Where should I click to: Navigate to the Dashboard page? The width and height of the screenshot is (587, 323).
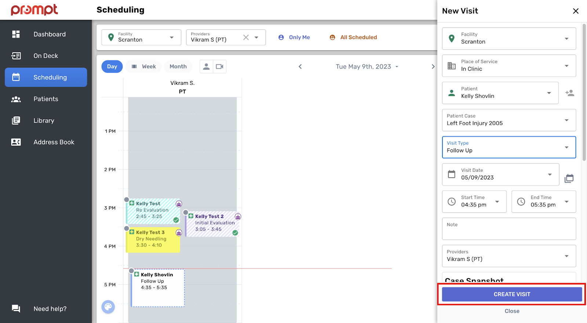point(50,34)
